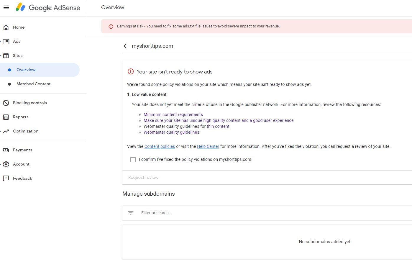Click the Blocking controls icon
Screen dimensions: 412x265
[6, 103]
